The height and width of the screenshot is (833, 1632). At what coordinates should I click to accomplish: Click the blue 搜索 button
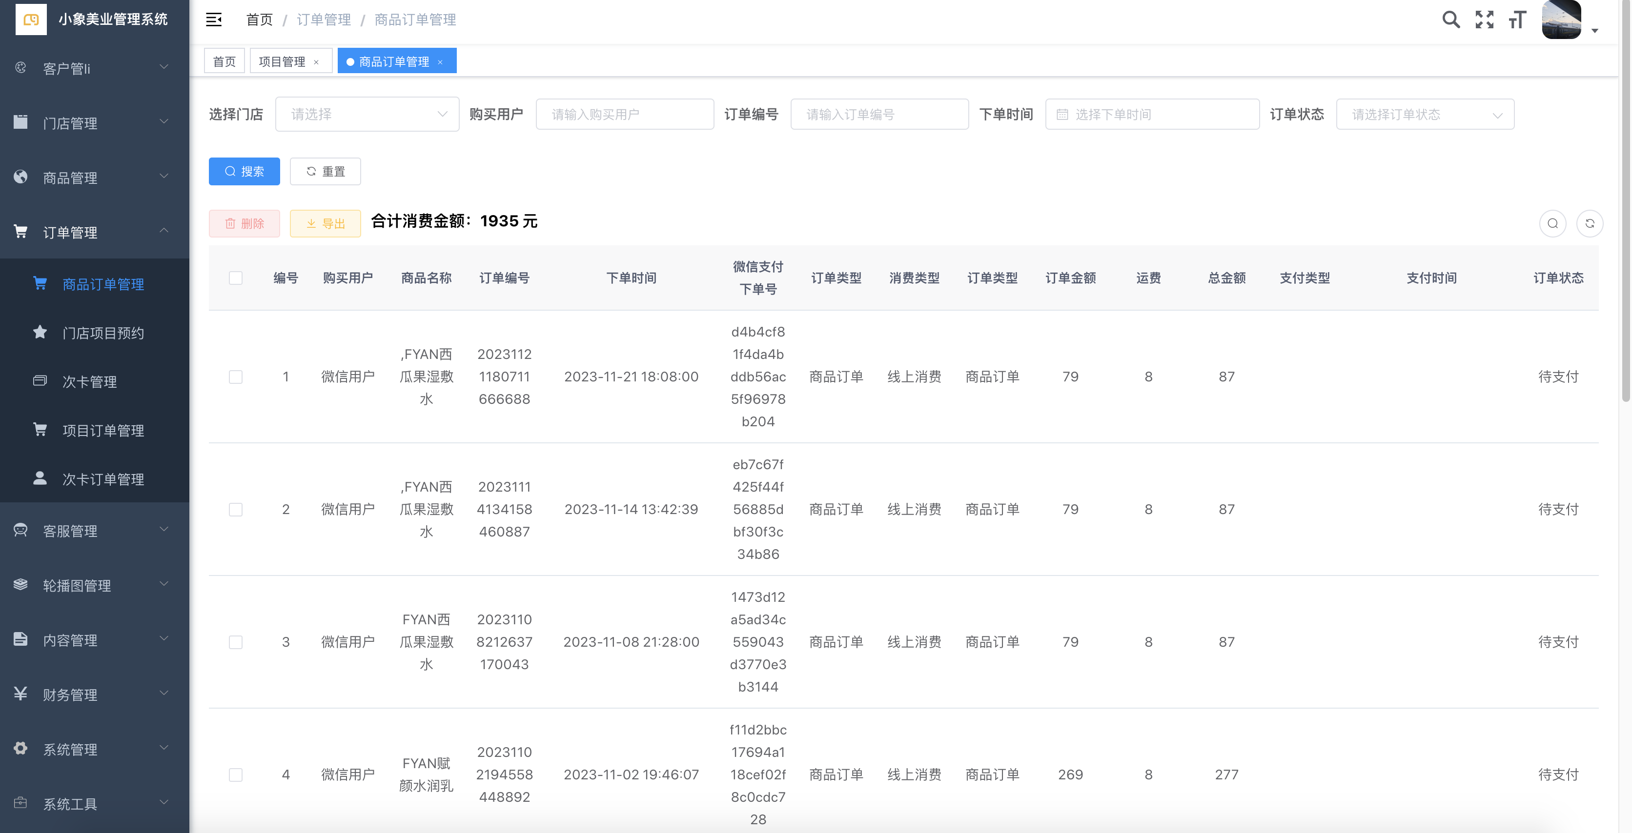(x=245, y=172)
